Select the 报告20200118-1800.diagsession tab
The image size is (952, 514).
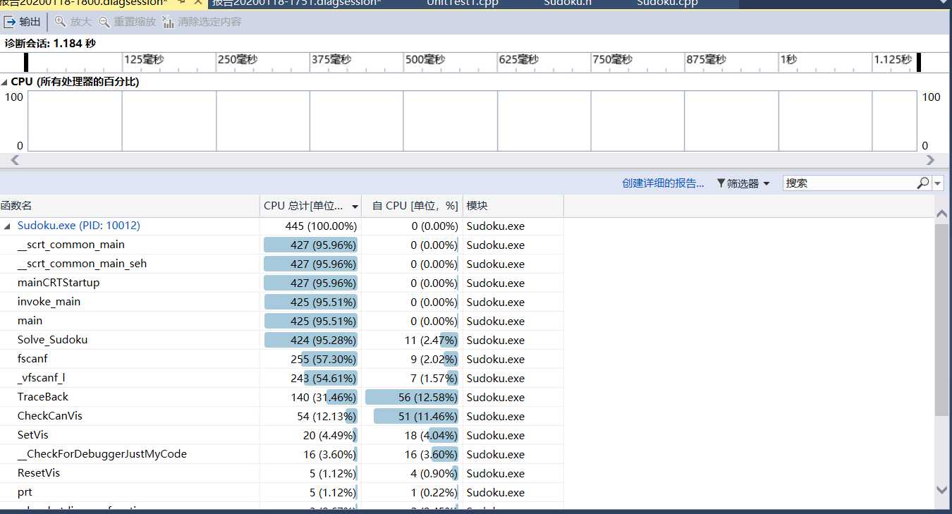coord(83,3)
